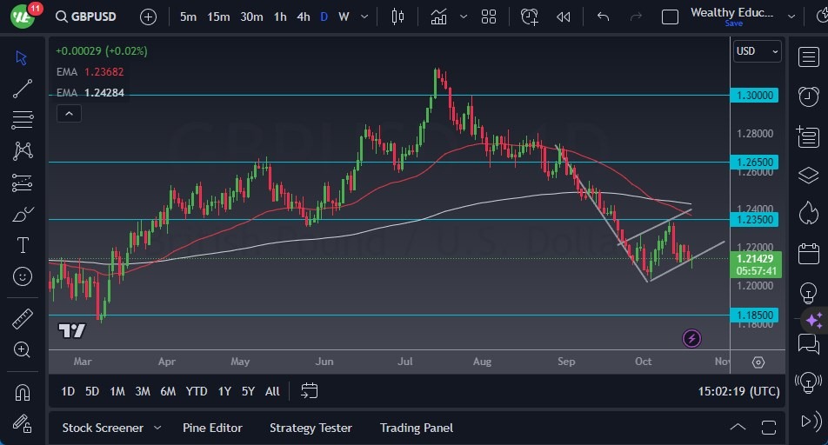
Task: Select the 1Y date range
Action: point(224,391)
